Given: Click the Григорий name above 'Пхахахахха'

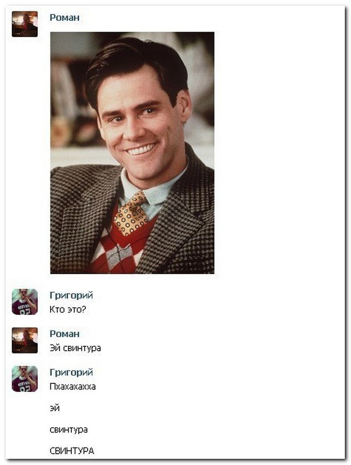Looking at the screenshot, I should (71, 373).
